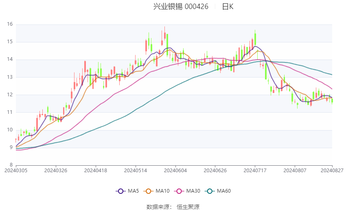The image size is (346, 211).
Task: Hide the MA60 line via its label
Action: point(224,191)
